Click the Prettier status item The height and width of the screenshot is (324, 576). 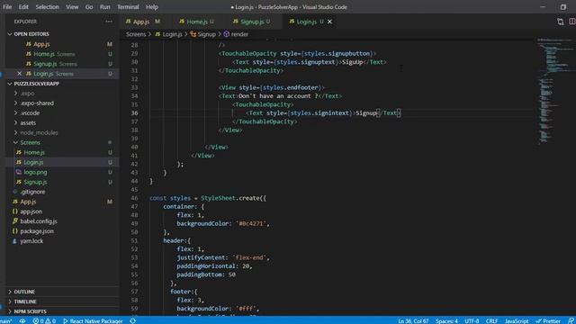pyautogui.click(x=548, y=321)
